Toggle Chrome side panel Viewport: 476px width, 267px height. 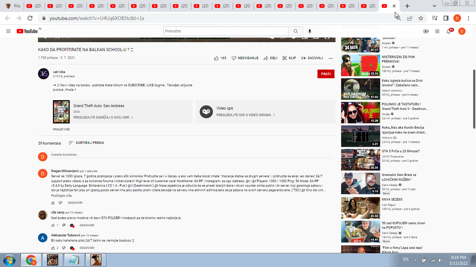click(446, 18)
